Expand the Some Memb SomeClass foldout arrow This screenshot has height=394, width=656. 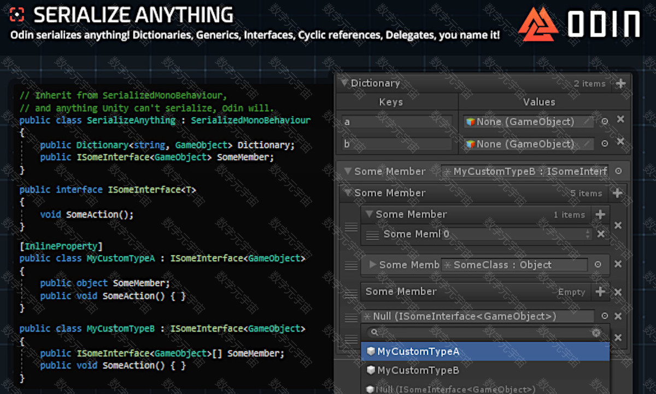(x=373, y=265)
